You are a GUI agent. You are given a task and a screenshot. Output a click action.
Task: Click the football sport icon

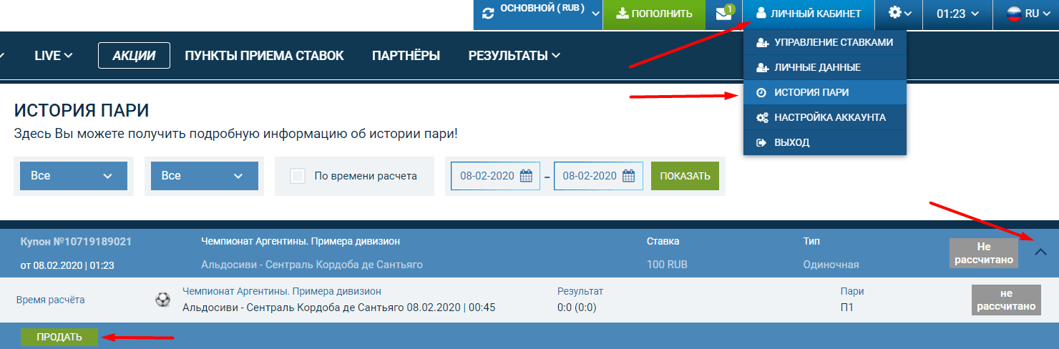(162, 300)
